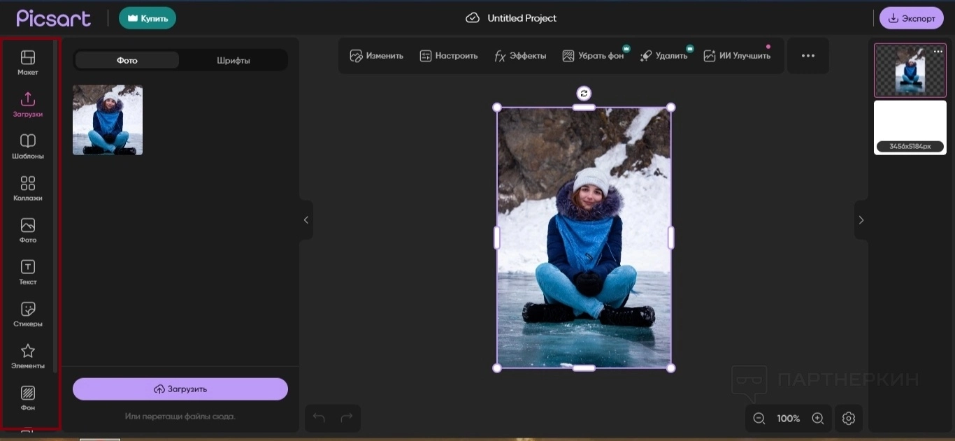
Task: Expand the right layers panel arrow
Action: (x=861, y=220)
